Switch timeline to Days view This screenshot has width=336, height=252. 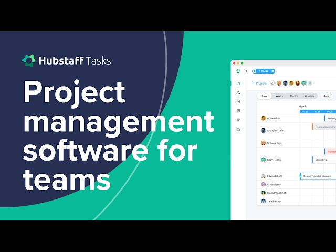click(x=265, y=96)
